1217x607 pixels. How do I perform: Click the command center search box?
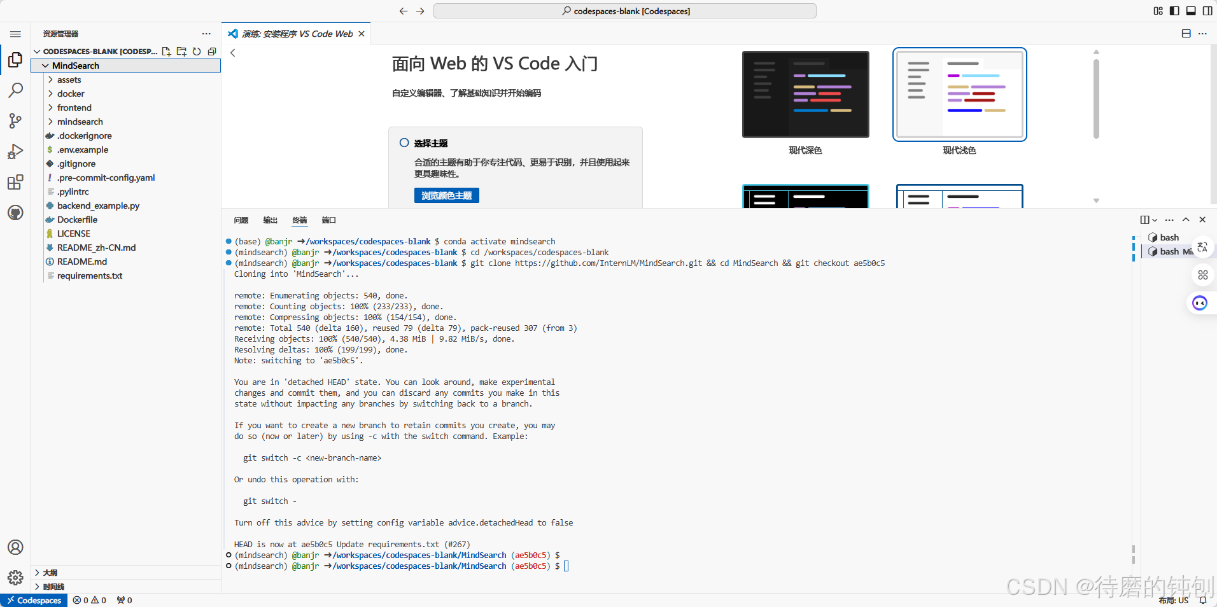coord(625,11)
